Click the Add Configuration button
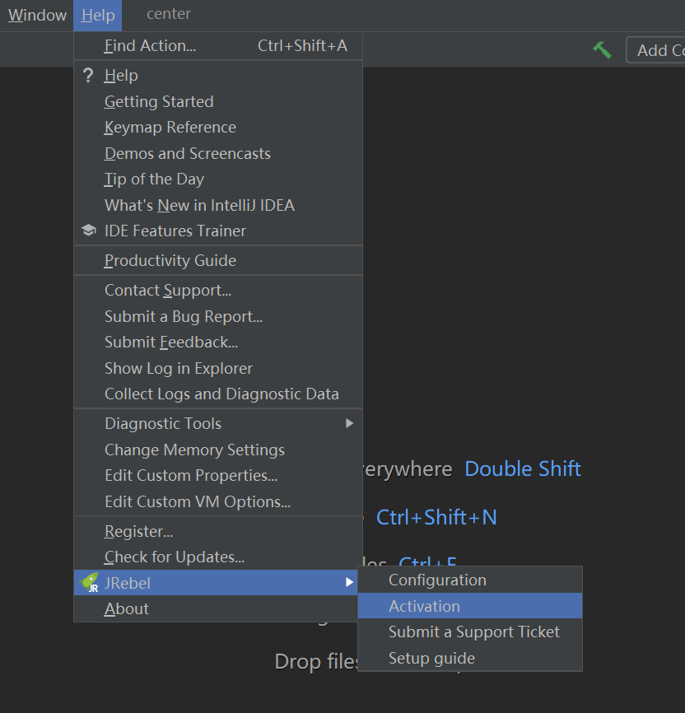The height and width of the screenshot is (713, 685). tap(655, 50)
